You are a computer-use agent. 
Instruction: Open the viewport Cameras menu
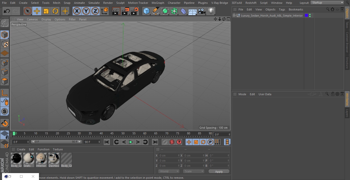point(32,19)
